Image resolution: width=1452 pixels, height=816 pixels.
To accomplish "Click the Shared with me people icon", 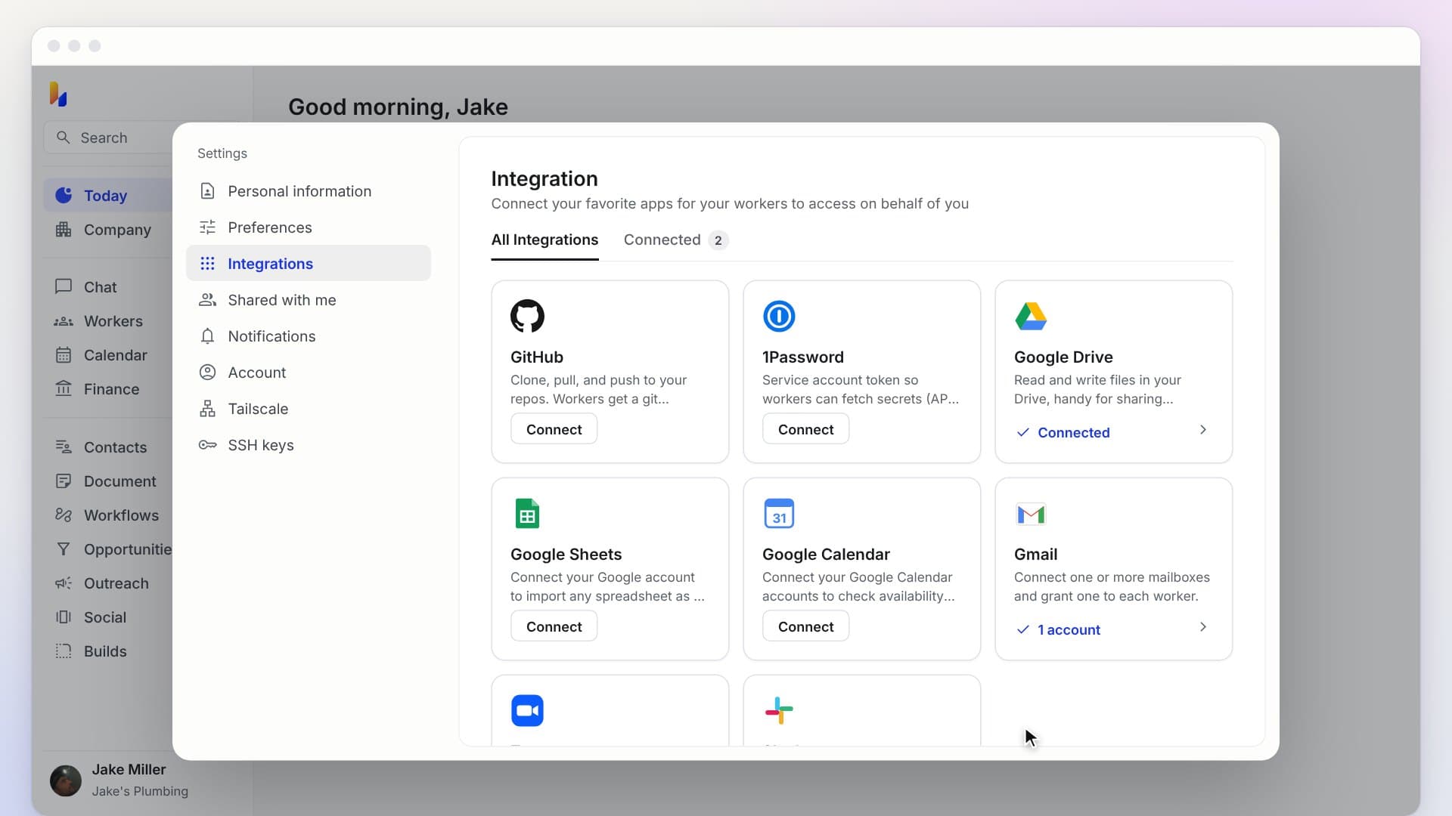I will click(207, 299).
